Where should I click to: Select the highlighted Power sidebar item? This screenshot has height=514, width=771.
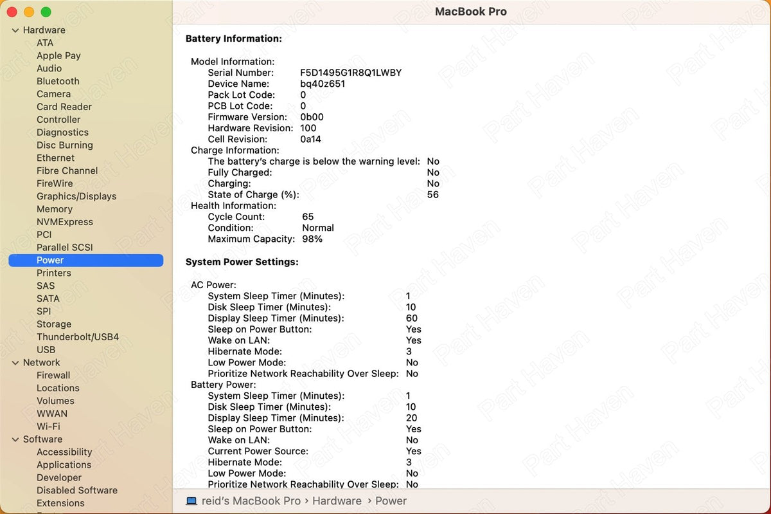[x=86, y=261]
